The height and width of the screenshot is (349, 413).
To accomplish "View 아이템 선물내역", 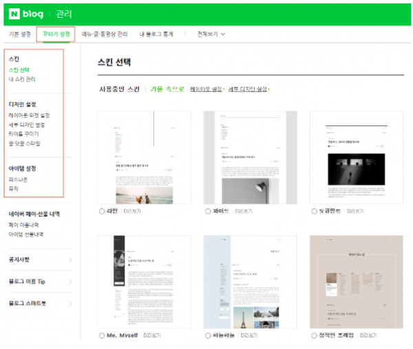I will coord(26,235).
